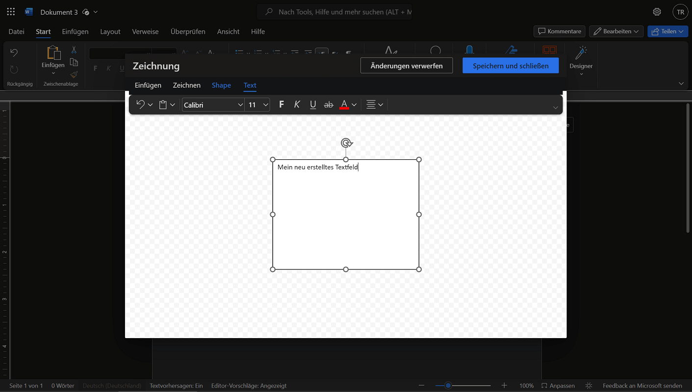This screenshot has width=692, height=392.
Task: Toggle strikethrough in drawing toolbar
Action: click(x=329, y=104)
